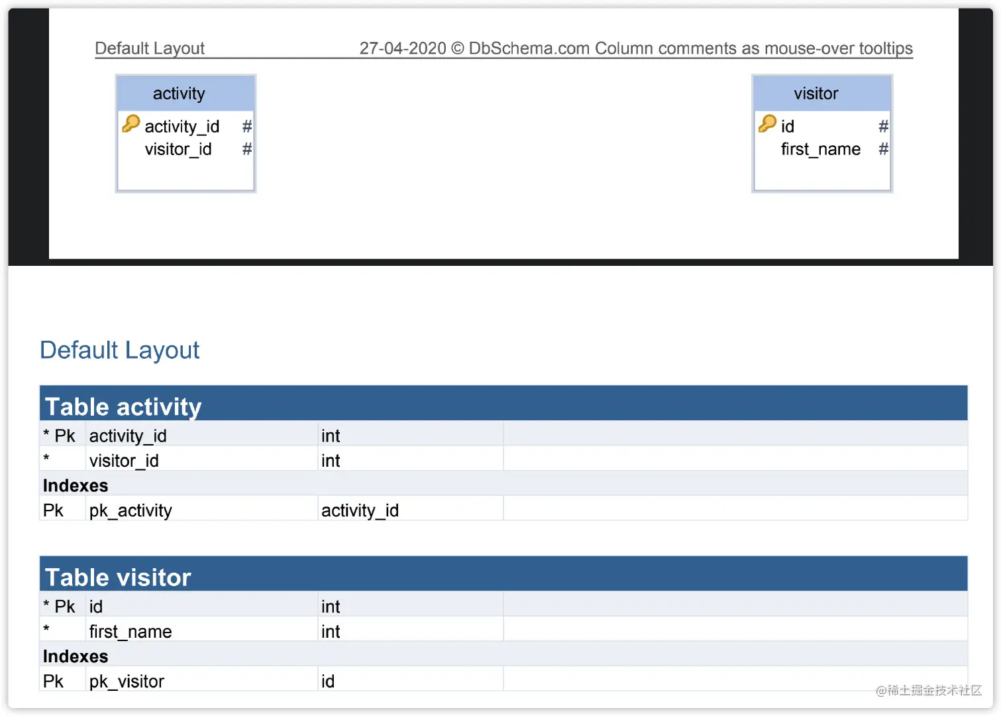Image resolution: width=1001 pixels, height=716 pixels.
Task: Click the # type marker next to first_name
Action: [883, 149]
